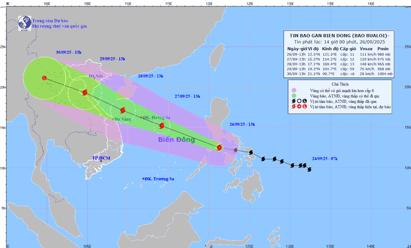
Task: Select the 27/09 forecast storm marker
Action: [162, 126]
